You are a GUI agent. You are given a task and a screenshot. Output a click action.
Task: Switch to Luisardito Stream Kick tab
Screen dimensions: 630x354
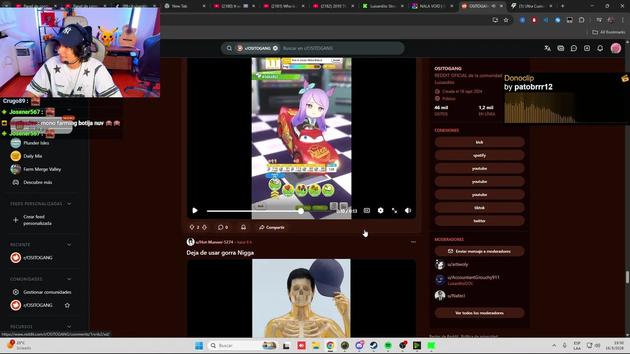383,6
